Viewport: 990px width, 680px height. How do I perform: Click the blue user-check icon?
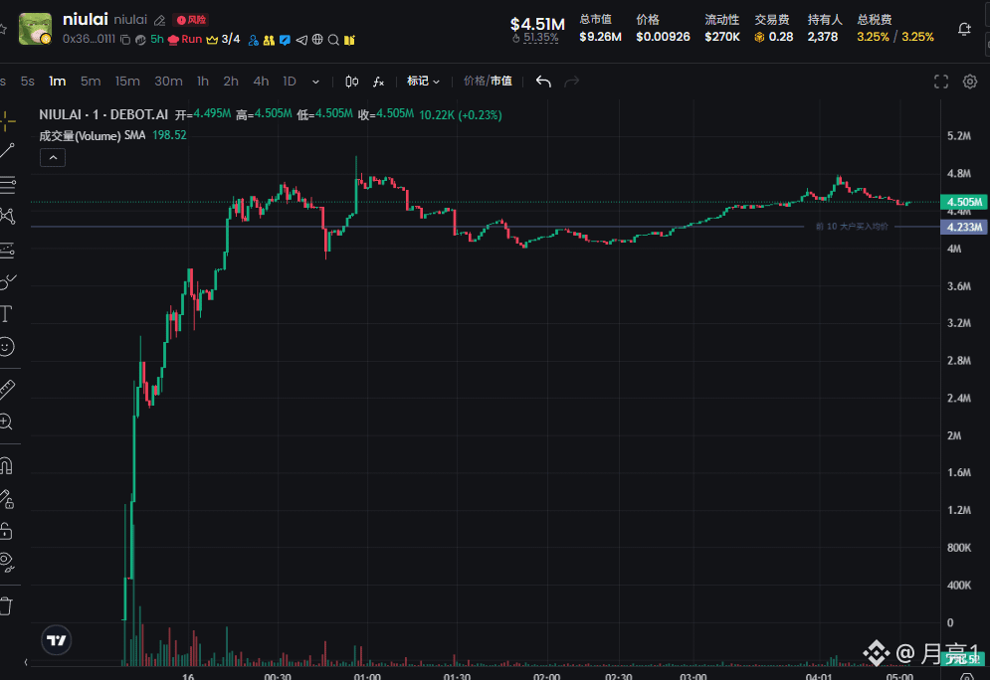[x=253, y=40]
